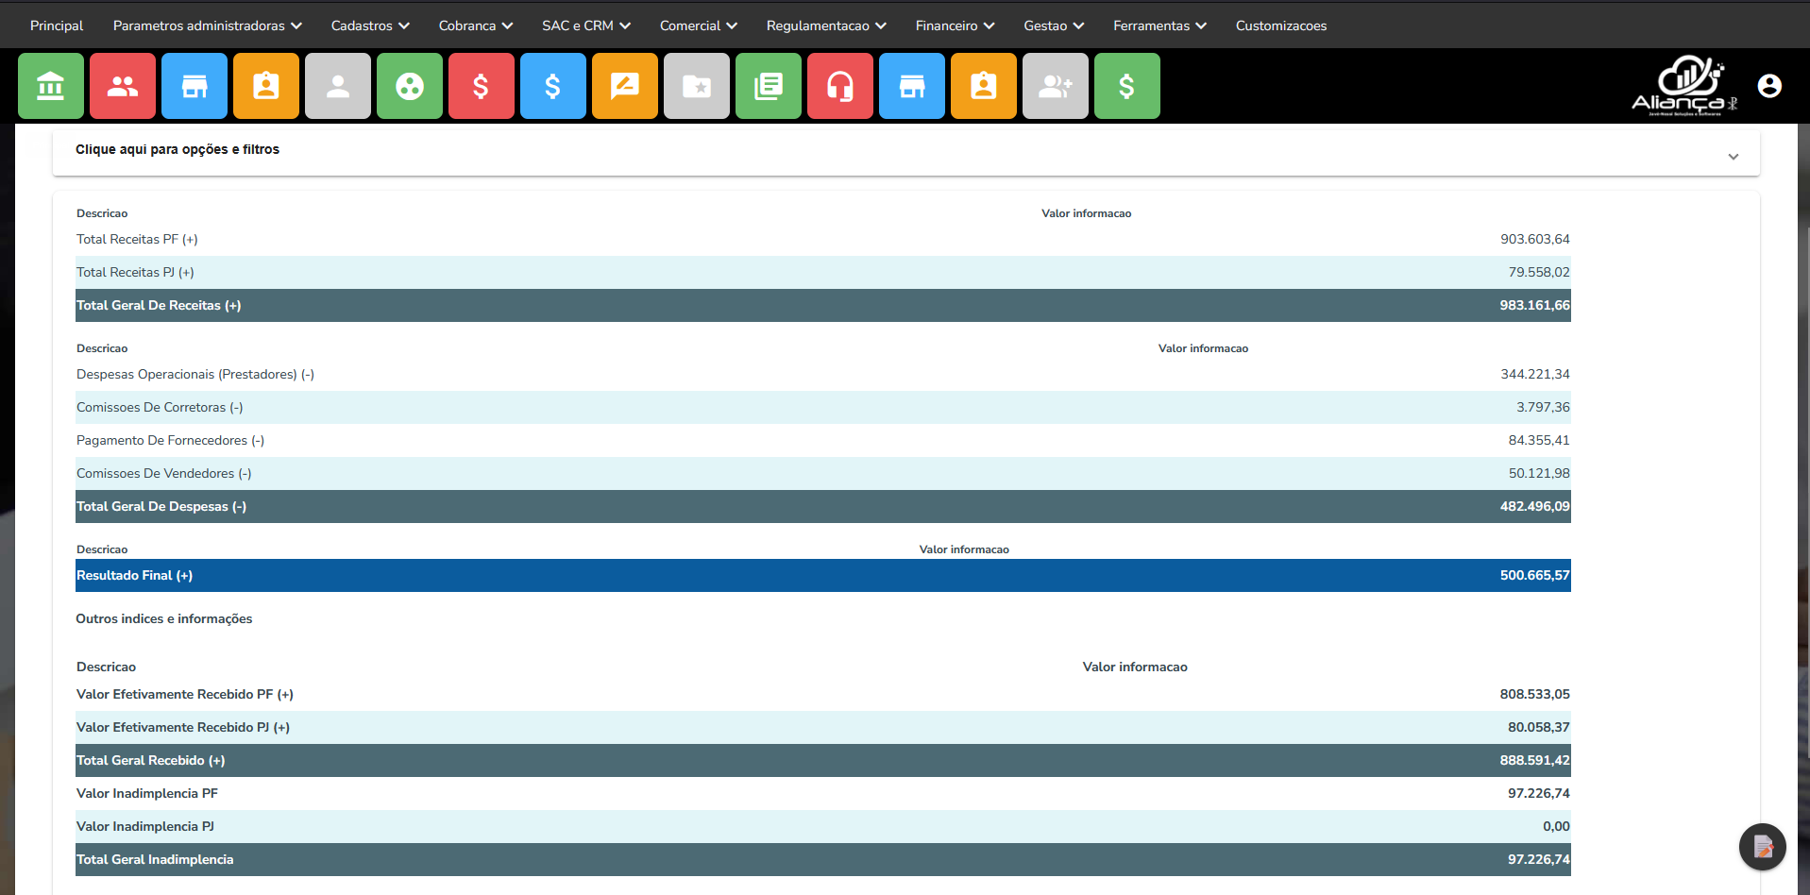Screen dimensions: 1810x895
Task: Expand the options and filters chevron
Action: pyautogui.click(x=1733, y=157)
